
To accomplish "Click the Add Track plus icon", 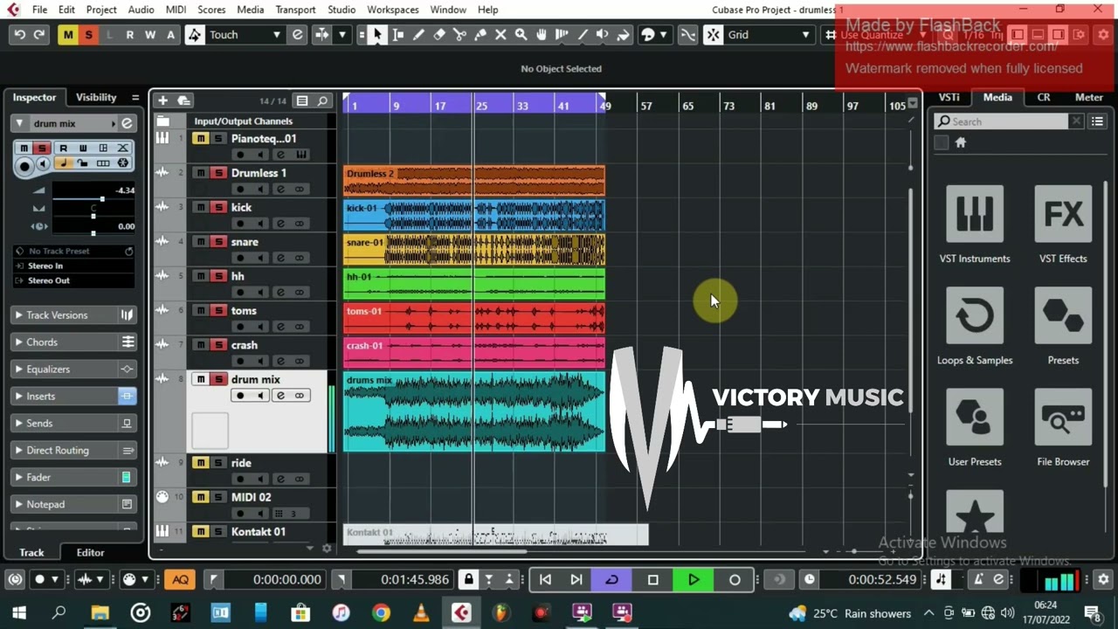I will (162, 100).
